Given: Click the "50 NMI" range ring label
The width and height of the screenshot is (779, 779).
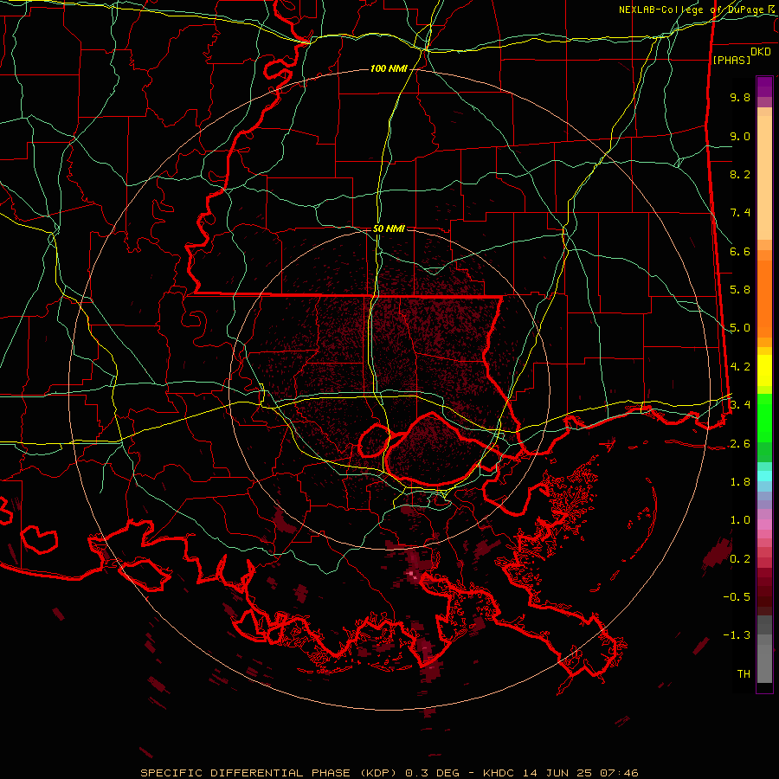Looking at the screenshot, I should point(389,229).
